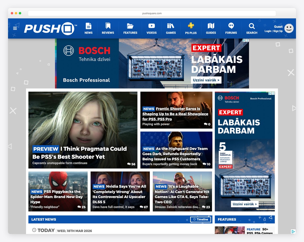
Task: Click the Games chart icon
Action: [x=171, y=26]
